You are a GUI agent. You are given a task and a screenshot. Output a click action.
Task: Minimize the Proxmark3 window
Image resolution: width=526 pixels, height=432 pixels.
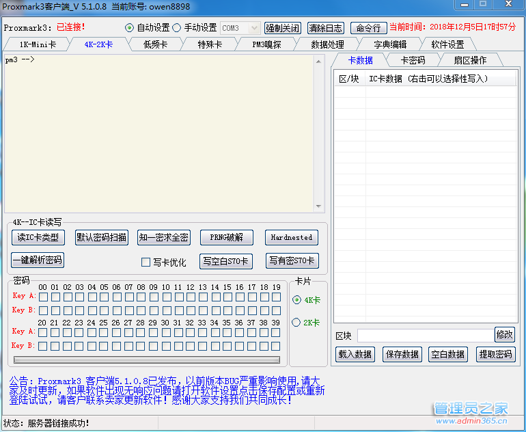click(x=465, y=4)
